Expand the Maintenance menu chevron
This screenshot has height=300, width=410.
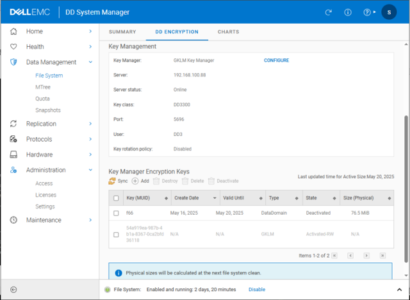click(x=90, y=220)
